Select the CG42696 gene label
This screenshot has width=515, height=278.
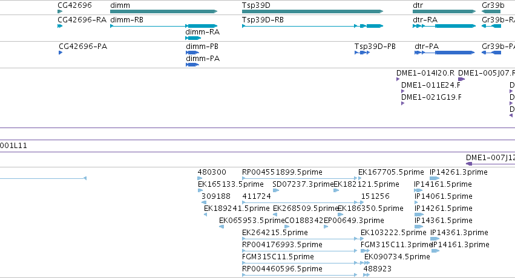coord(74,5)
